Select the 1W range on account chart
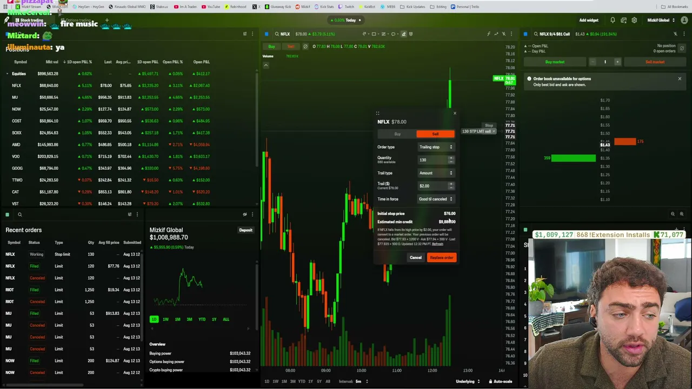 [165, 319]
